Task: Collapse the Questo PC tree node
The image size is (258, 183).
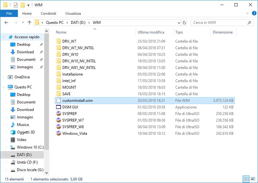Action: (4, 87)
